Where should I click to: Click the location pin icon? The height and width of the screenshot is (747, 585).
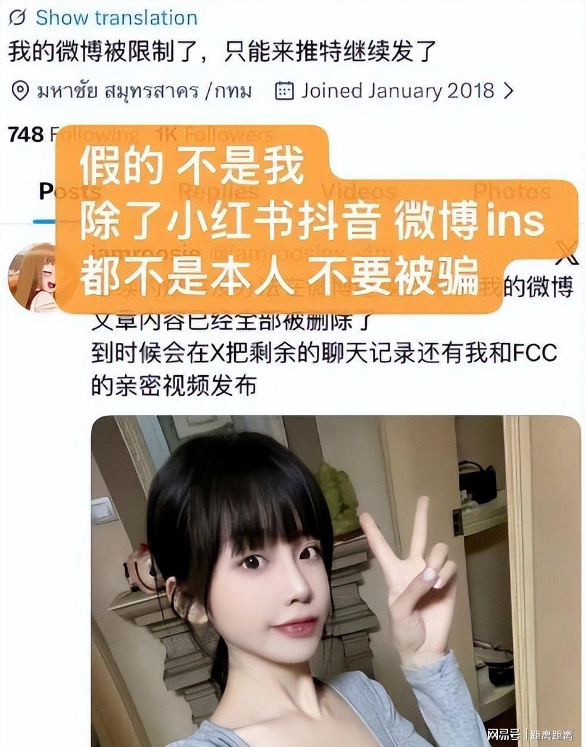click(x=20, y=91)
